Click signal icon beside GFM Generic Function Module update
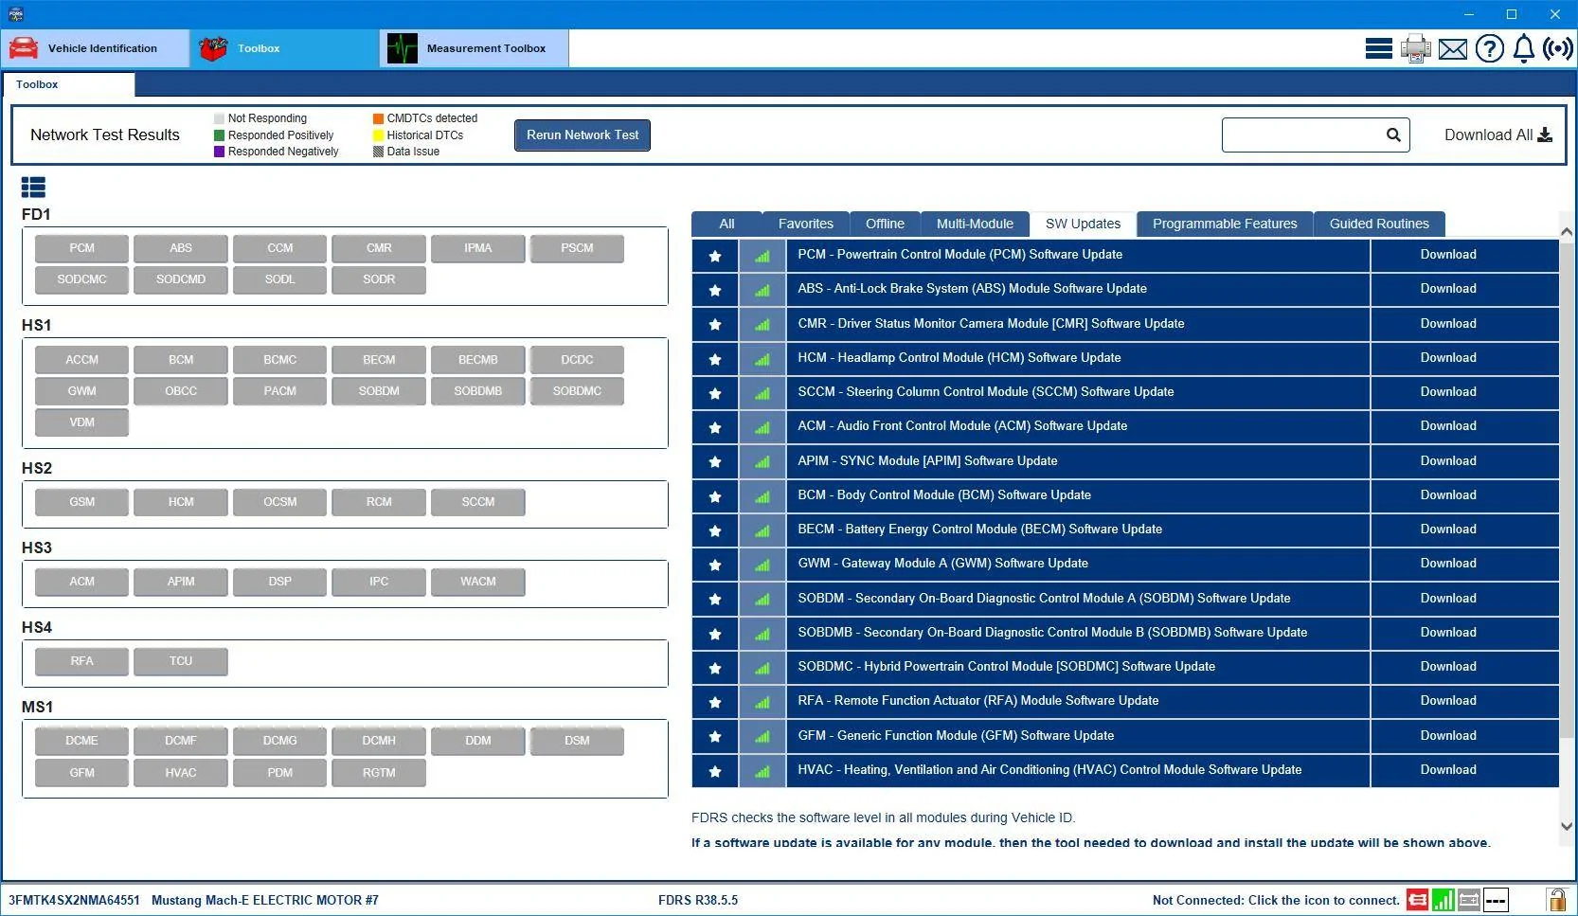 pyautogui.click(x=762, y=736)
